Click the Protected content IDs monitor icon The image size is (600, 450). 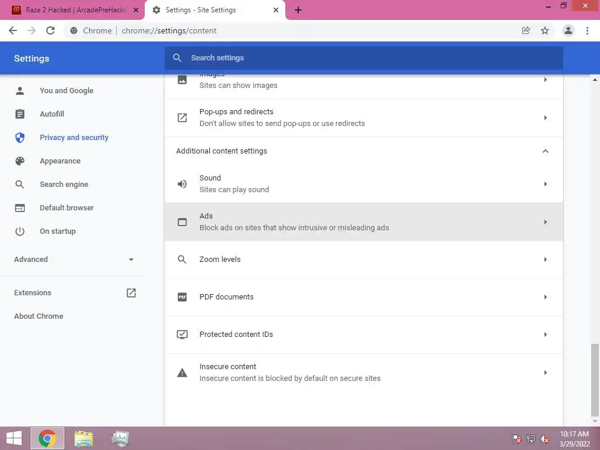tap(182, 335)
